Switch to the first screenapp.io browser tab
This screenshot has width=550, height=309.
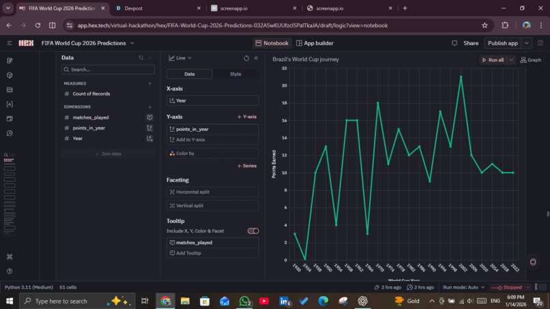pos(253,8)
